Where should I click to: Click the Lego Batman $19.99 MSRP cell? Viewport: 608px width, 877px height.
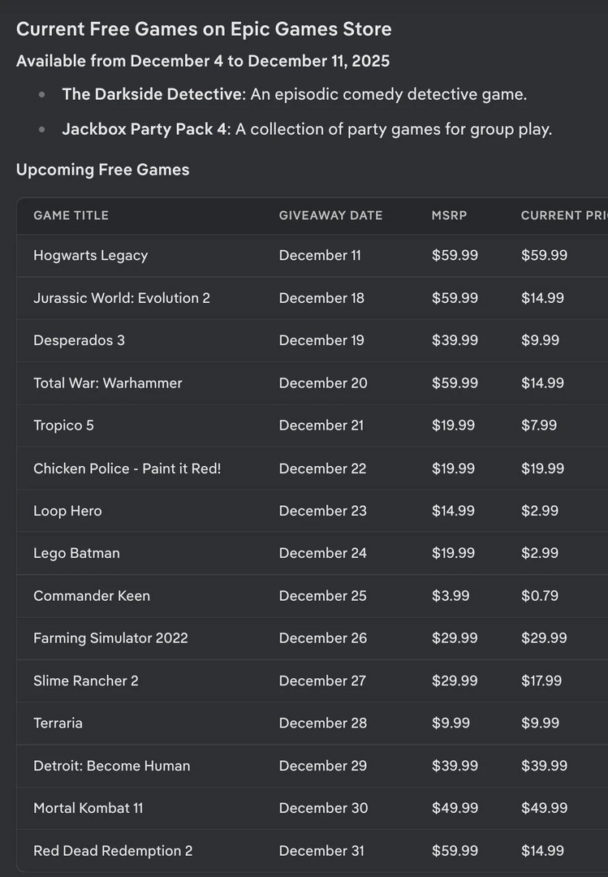tap(455, 553)
